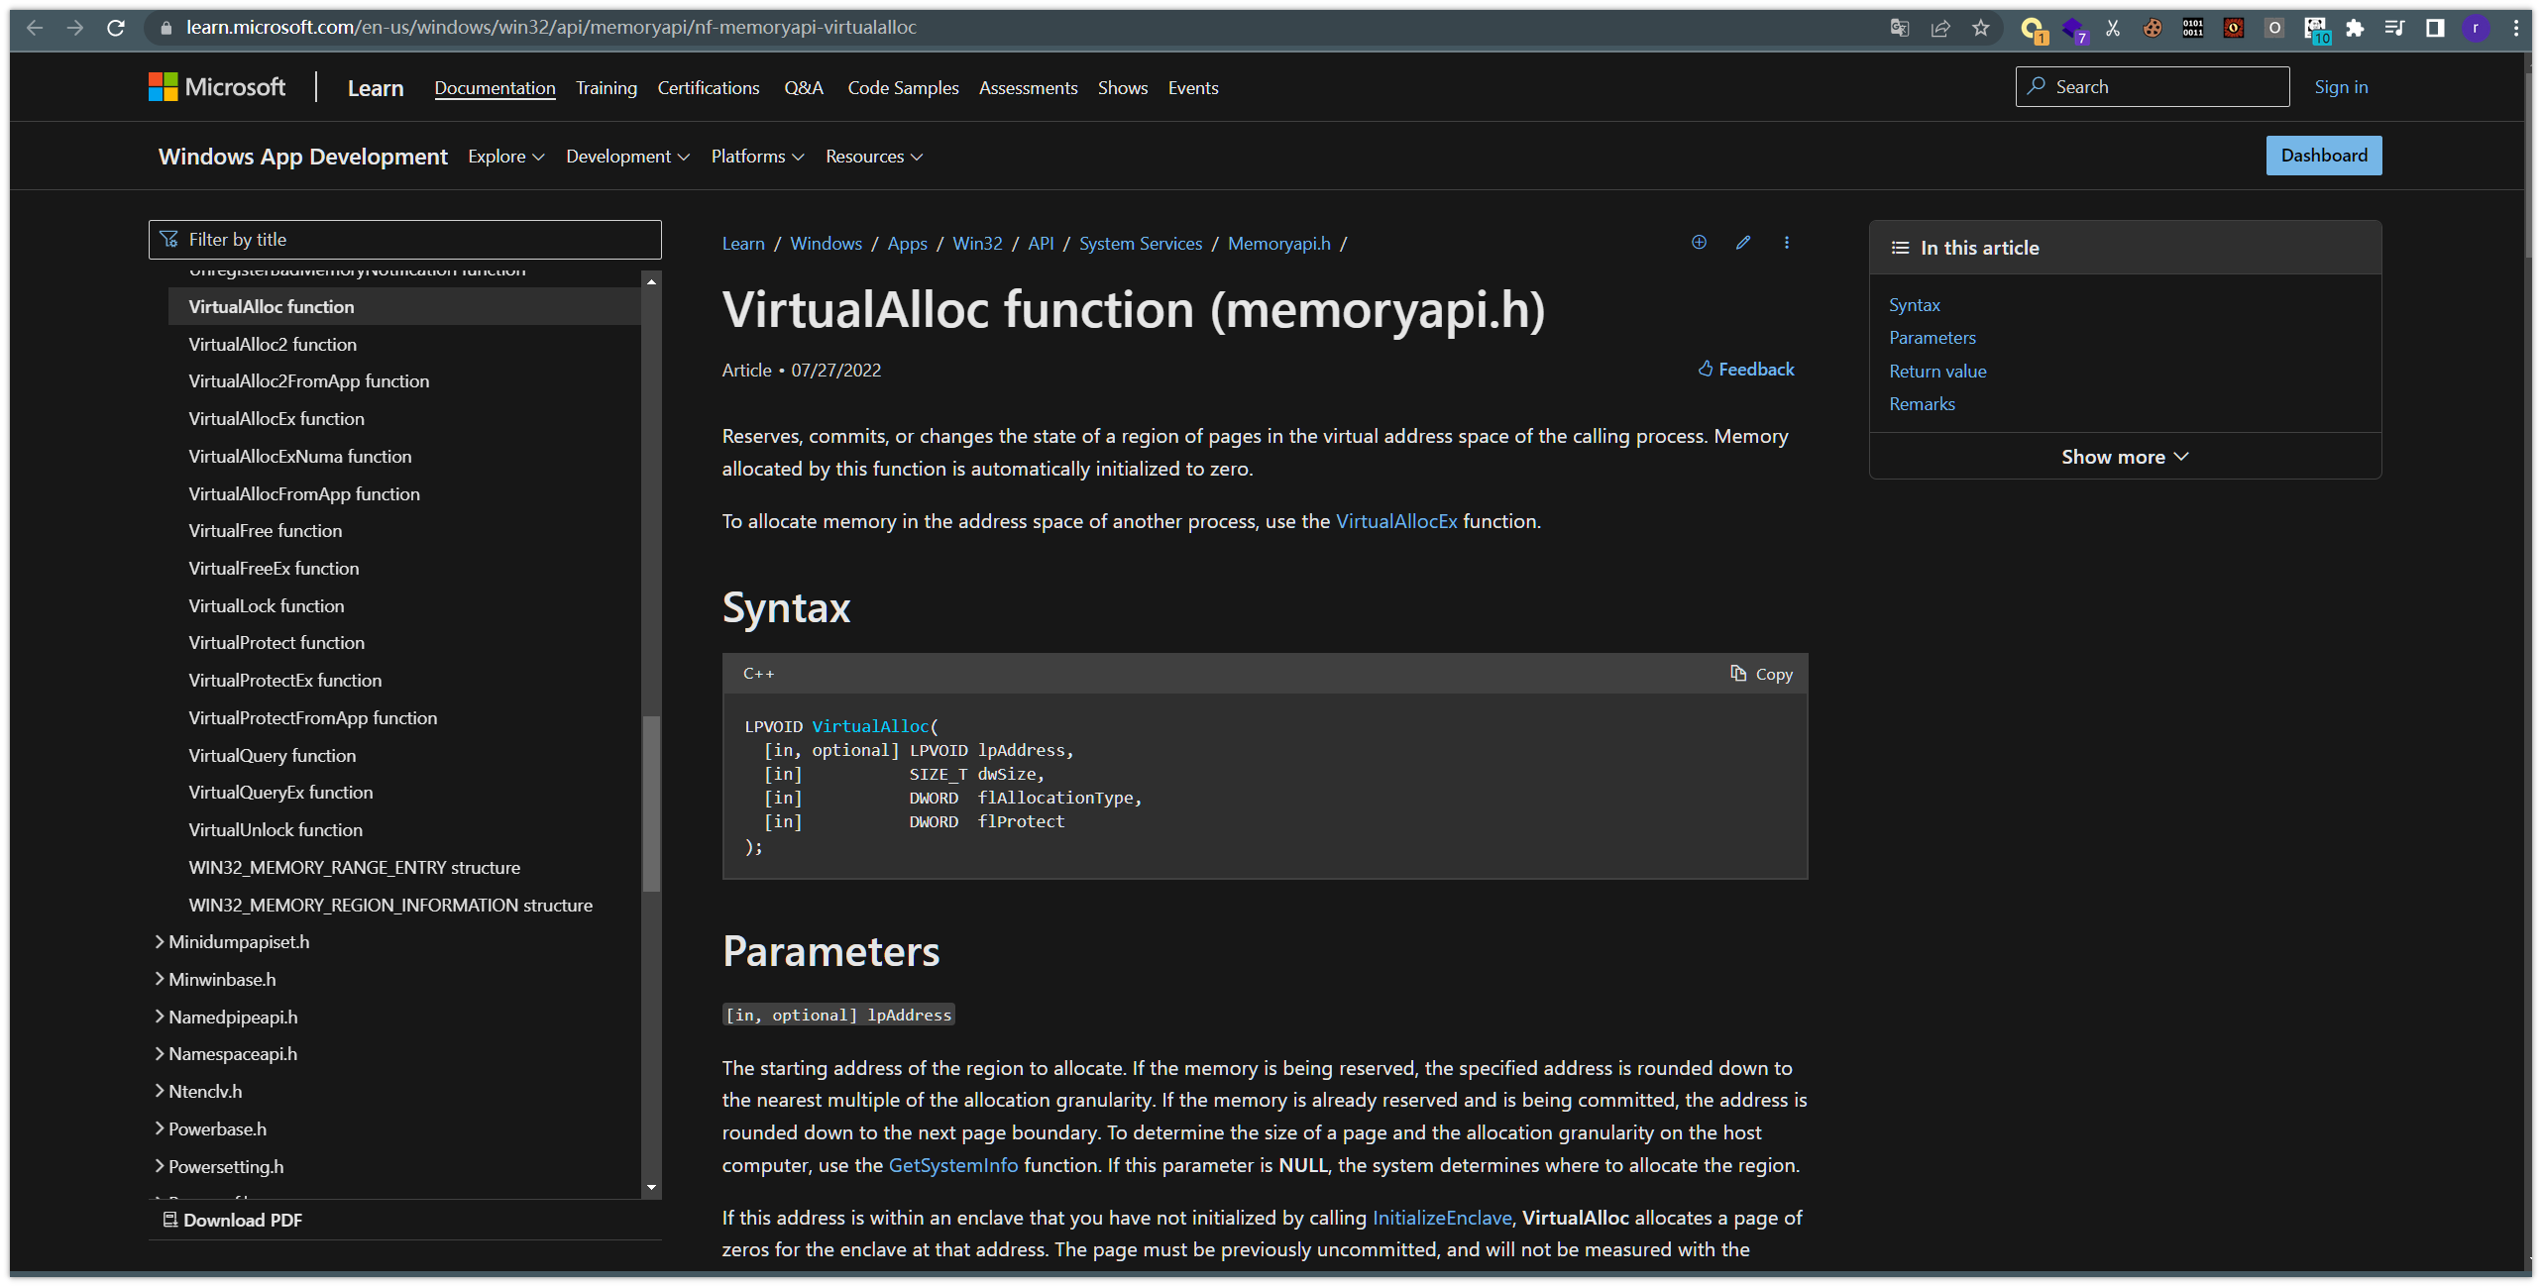Open the article's more actions menu
The image size is (2542, 1287).
pos(1787,243)
